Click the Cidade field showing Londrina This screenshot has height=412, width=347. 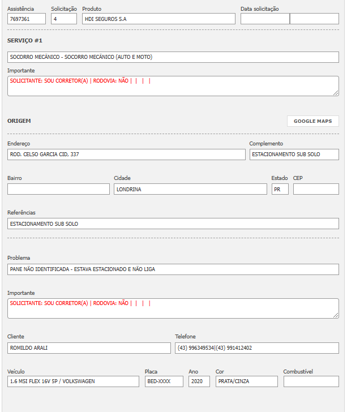(190, 189)
